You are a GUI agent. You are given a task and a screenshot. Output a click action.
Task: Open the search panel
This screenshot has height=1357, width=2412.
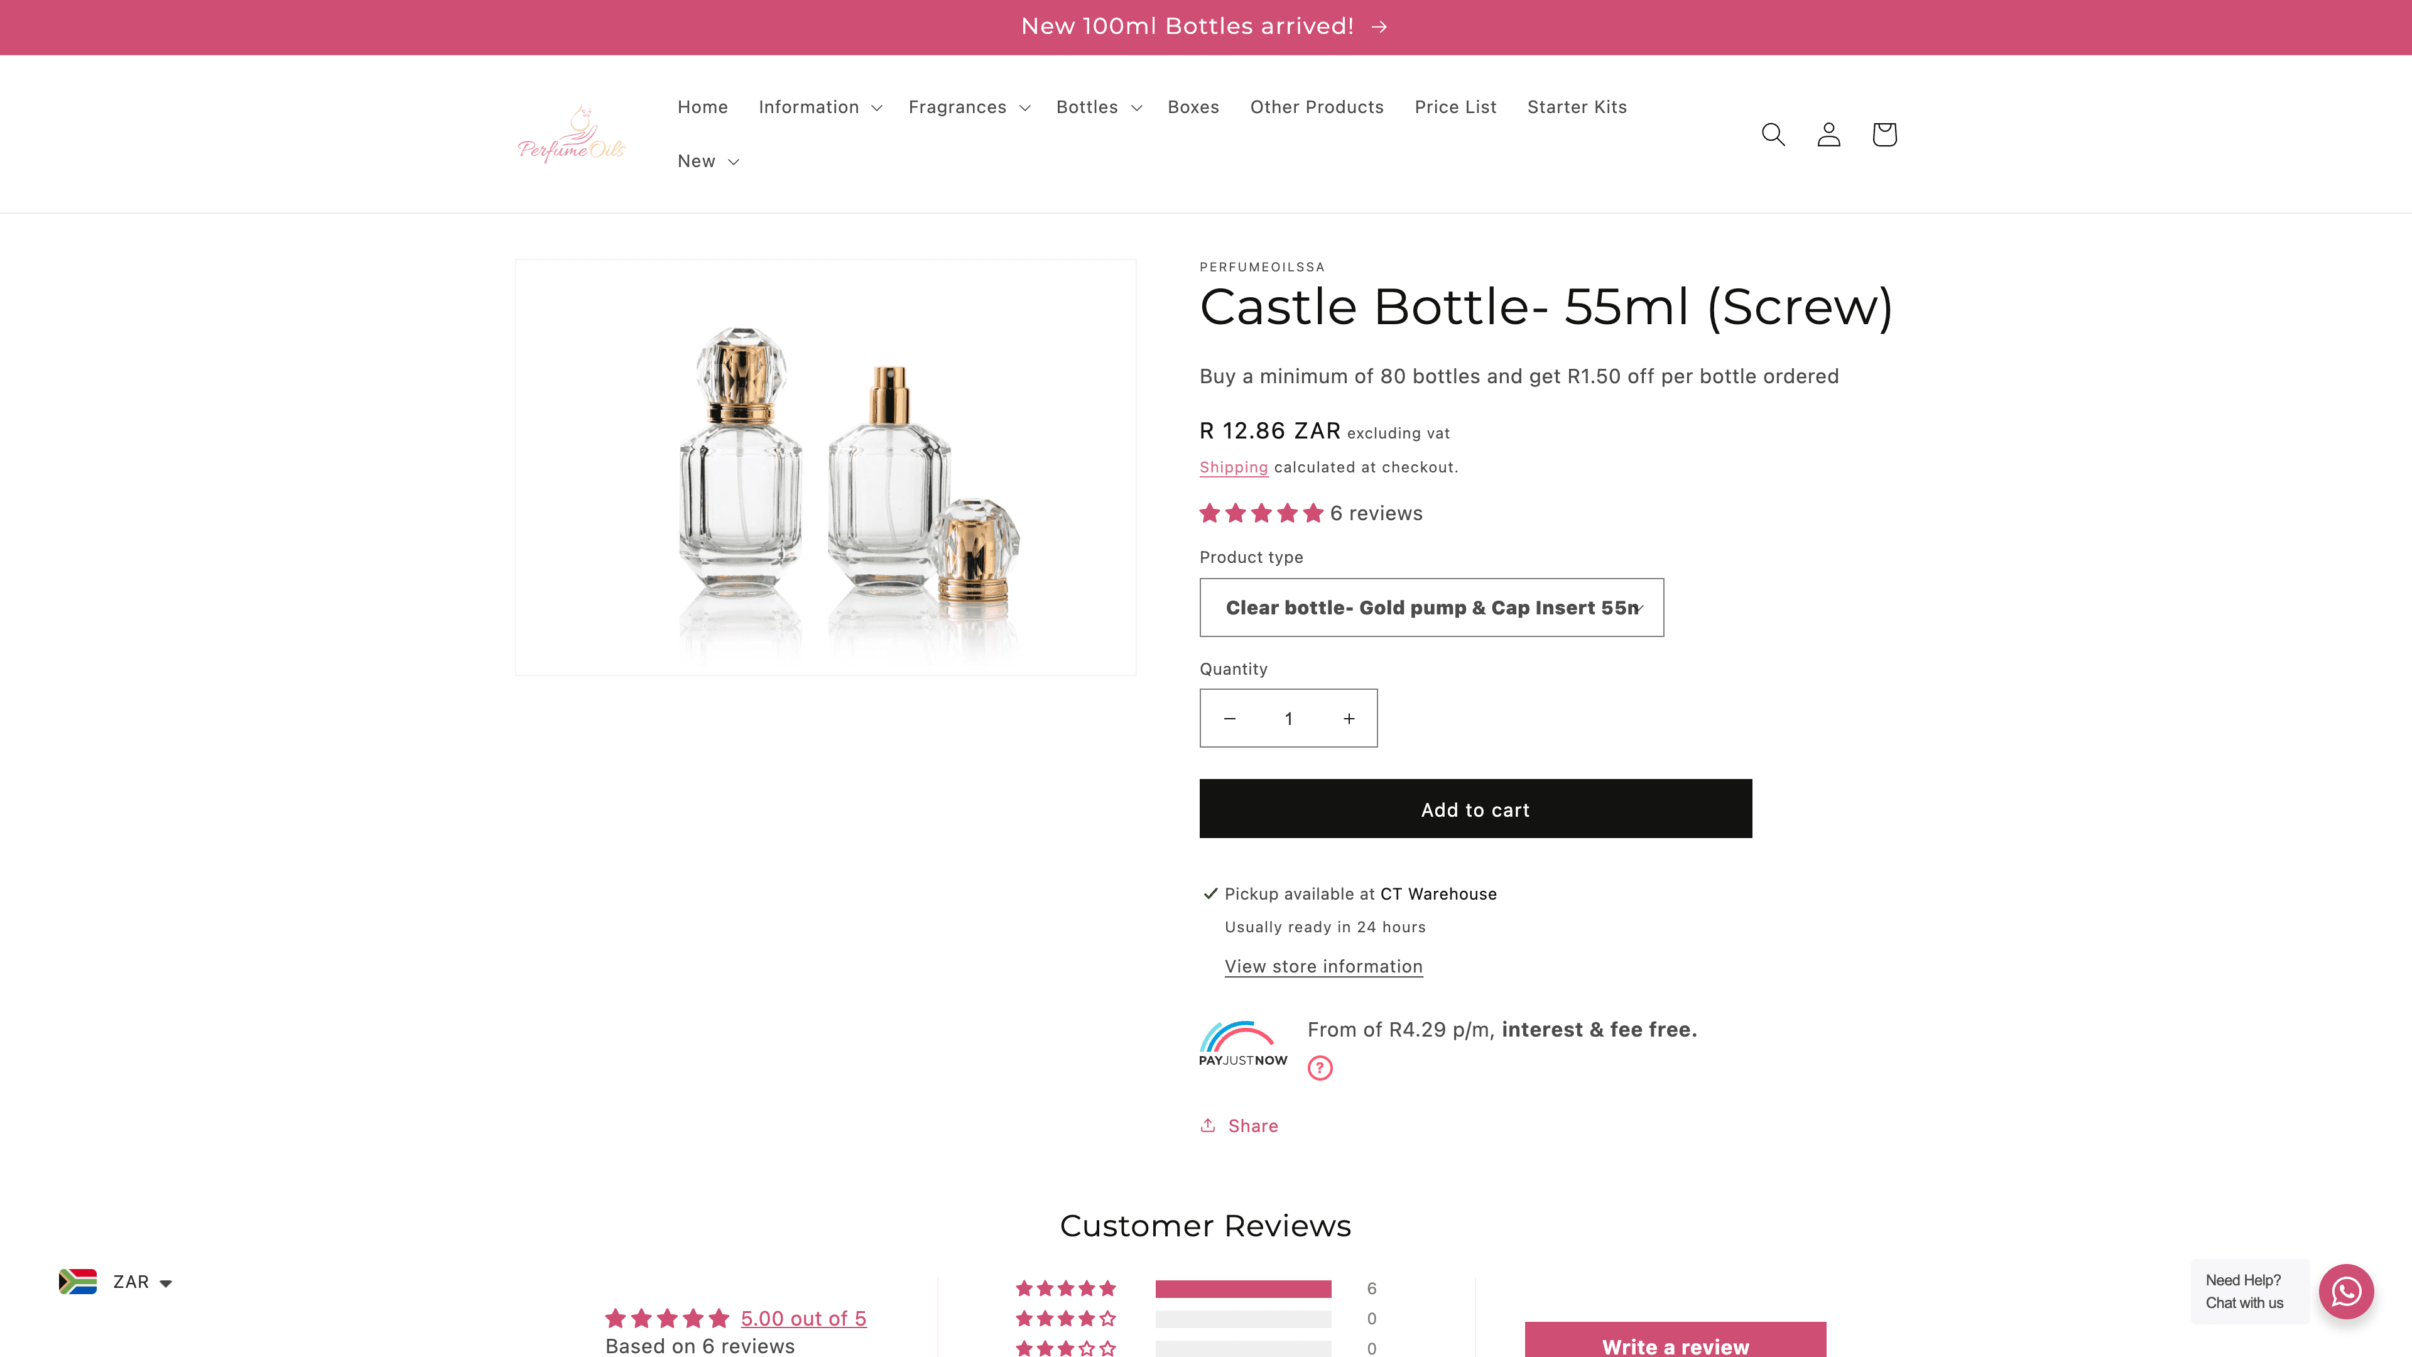click(x=1773, y=134)
